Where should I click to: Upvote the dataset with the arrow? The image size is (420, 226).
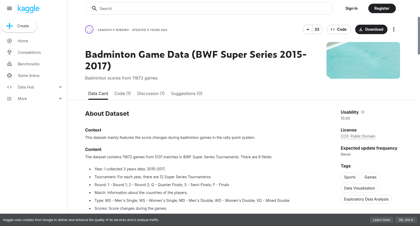point(308,29)
